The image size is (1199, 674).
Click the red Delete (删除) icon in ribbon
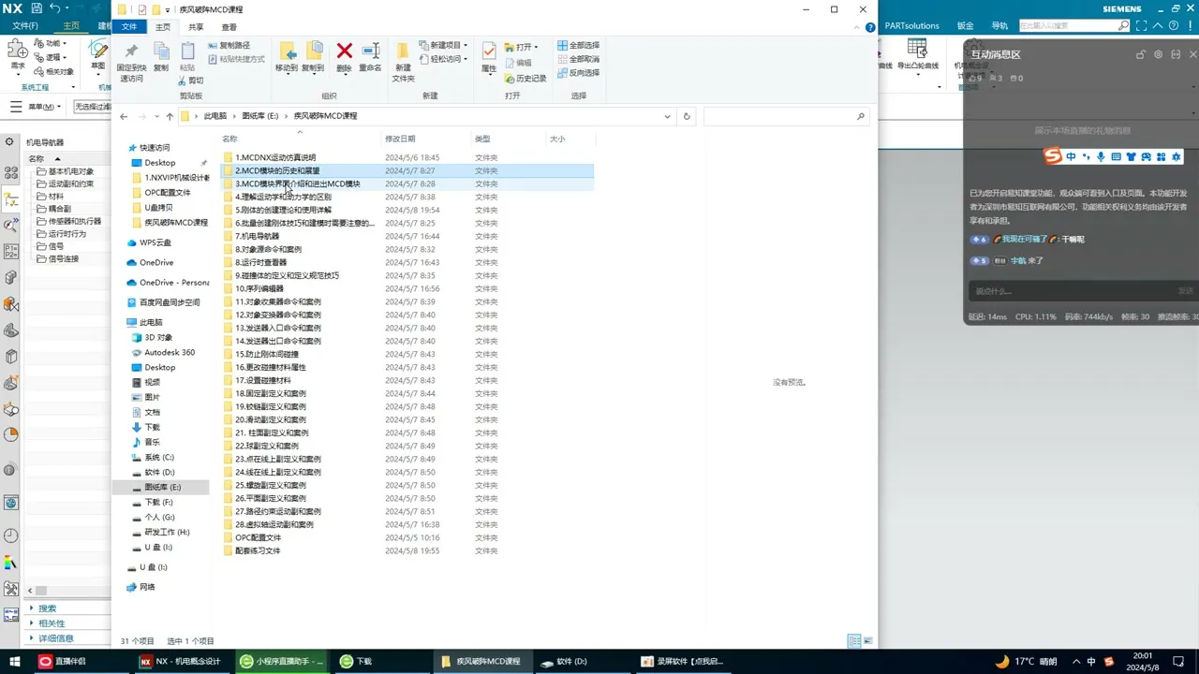[344, 55]
